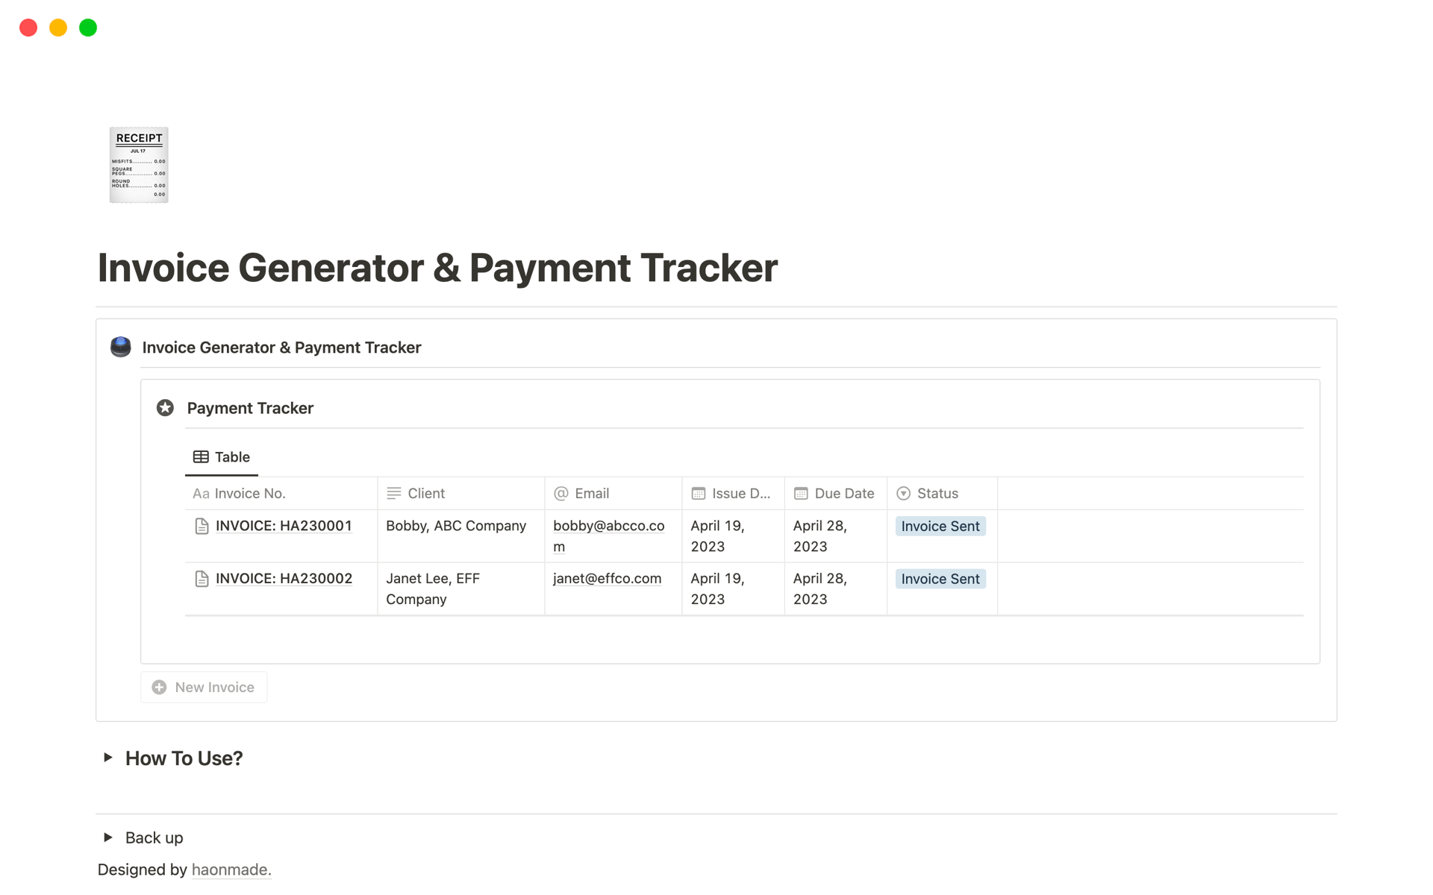Click the calendar icon in Due Date header

click(x=801, y=493)
